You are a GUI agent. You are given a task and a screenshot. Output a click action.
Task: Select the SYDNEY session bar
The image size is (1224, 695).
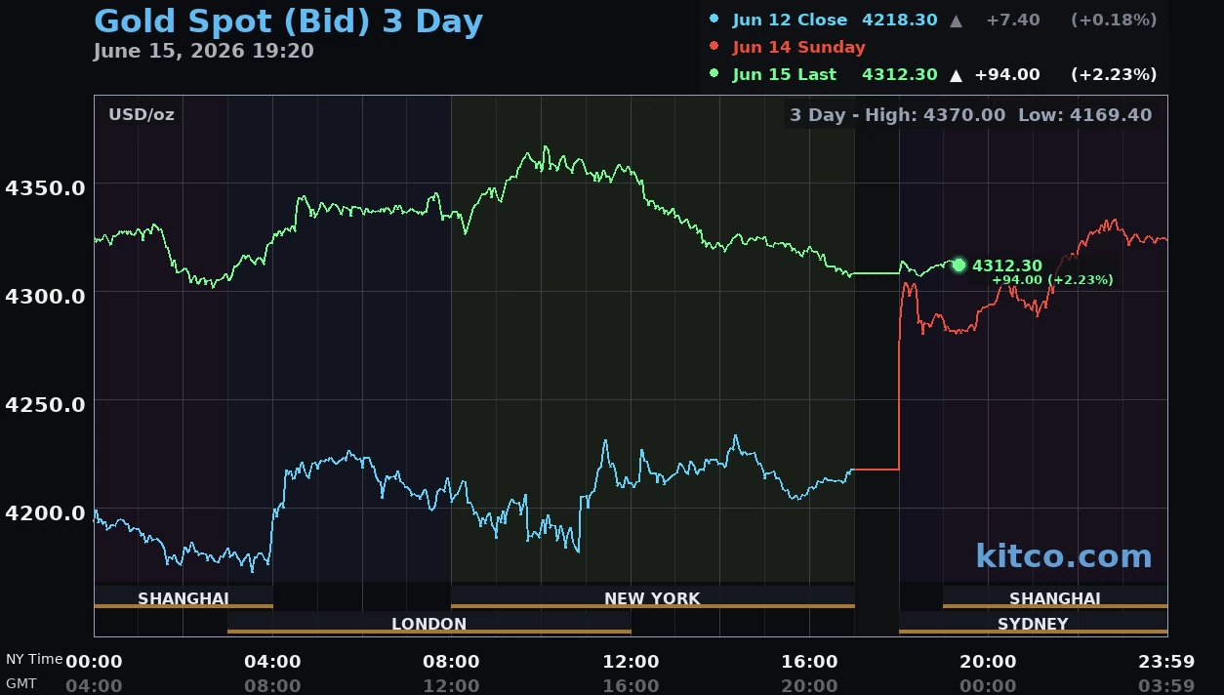point(1033,623)
